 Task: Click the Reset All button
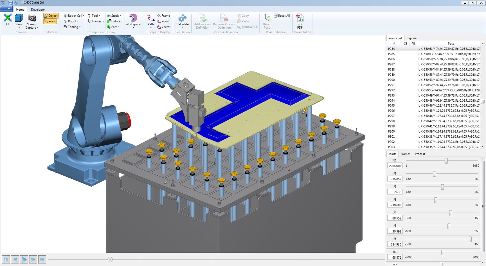[282, 16]
